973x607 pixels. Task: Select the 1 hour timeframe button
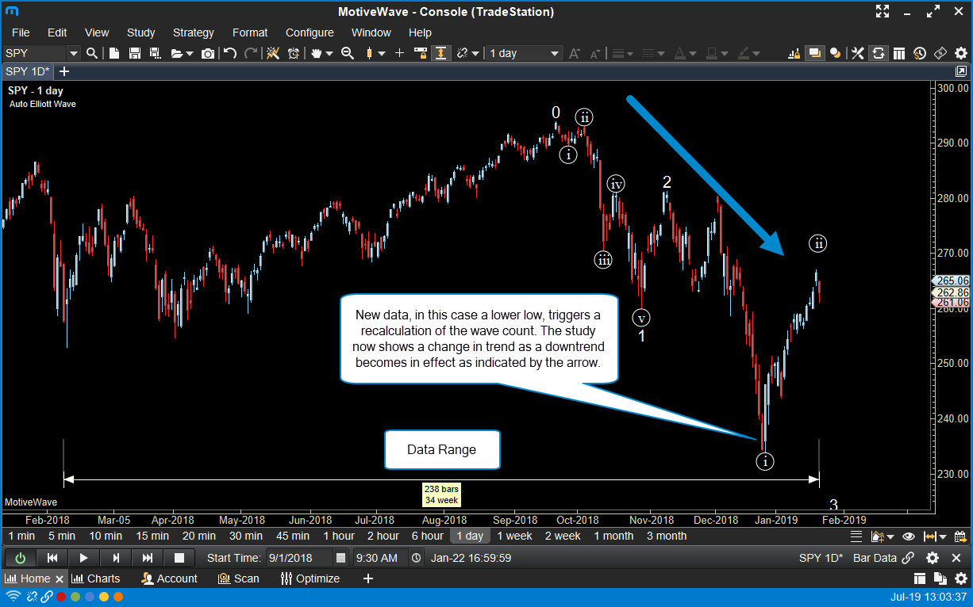point(338,536)
